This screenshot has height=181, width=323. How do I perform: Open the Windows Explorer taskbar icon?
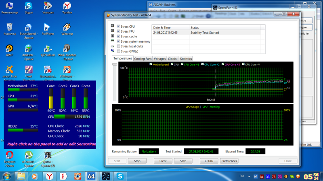pyautogui.click(x=21, y=176)
